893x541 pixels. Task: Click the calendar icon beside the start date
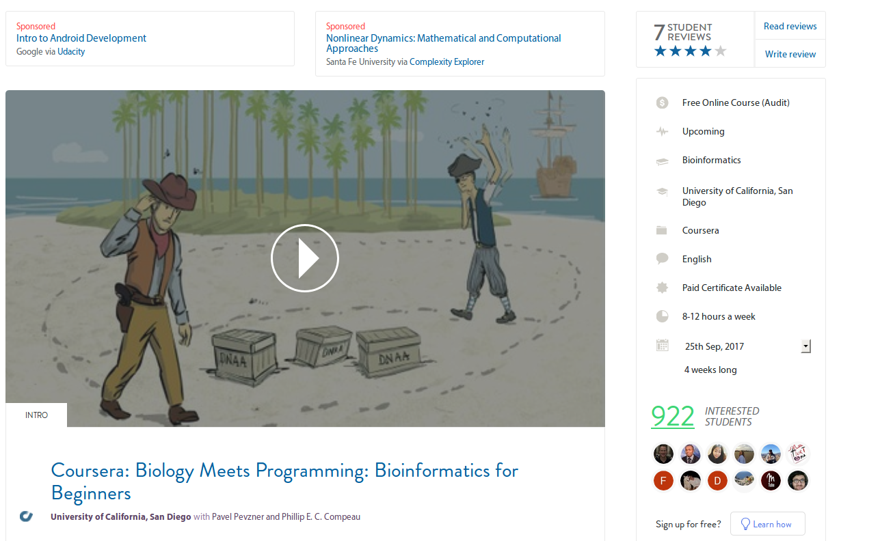click(662, 345)
